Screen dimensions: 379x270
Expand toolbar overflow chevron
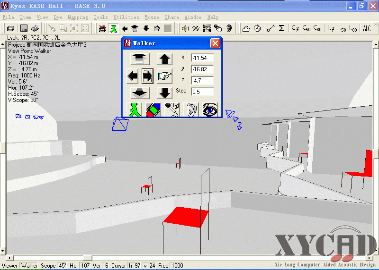pyautogui.click(x=376, y=25)
